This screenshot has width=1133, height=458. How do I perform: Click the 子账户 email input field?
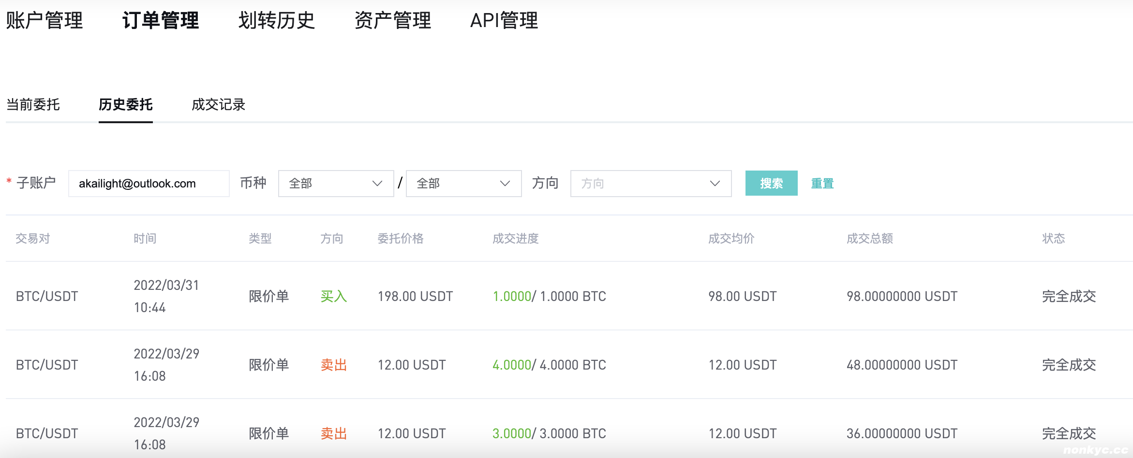(x=149, y=184)
